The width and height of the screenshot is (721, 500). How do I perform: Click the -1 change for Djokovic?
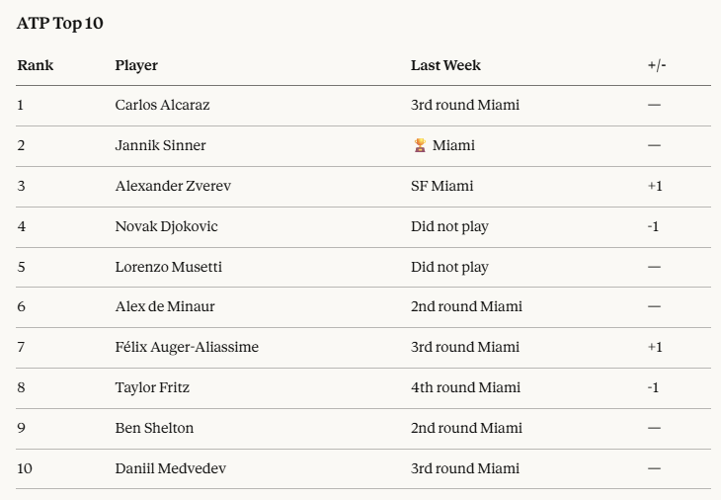pos(653,226)
